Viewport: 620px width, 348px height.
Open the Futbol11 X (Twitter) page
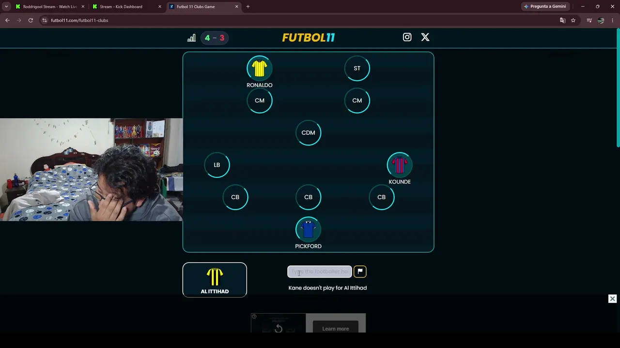[425, 37]
